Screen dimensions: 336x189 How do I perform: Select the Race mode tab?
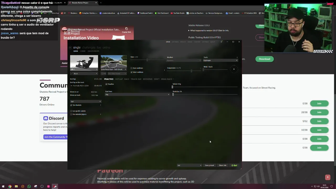pyautogui.click(x=127, y=79)
